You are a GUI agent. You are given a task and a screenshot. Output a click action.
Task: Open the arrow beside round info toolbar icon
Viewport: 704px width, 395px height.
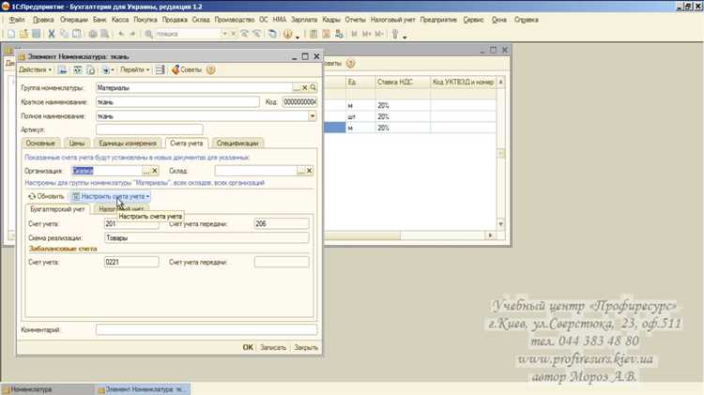(x=298, y=36)
